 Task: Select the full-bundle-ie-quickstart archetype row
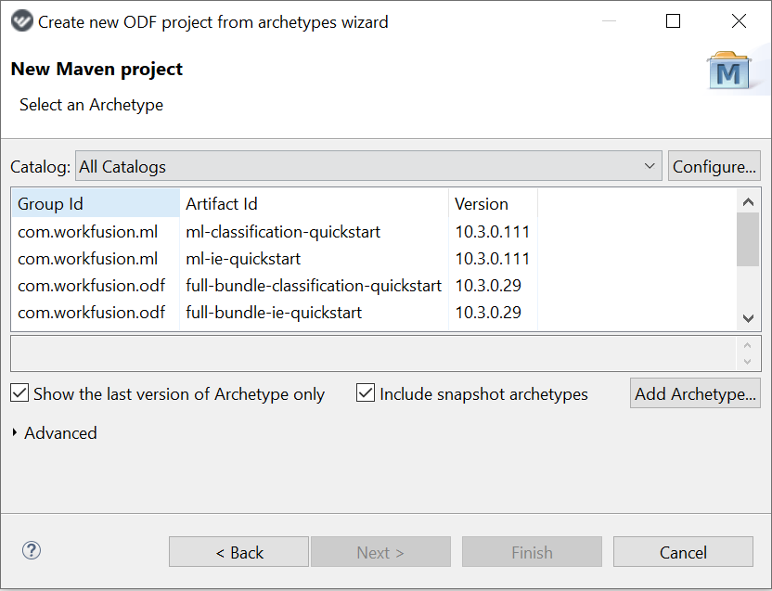coord(374,313)
